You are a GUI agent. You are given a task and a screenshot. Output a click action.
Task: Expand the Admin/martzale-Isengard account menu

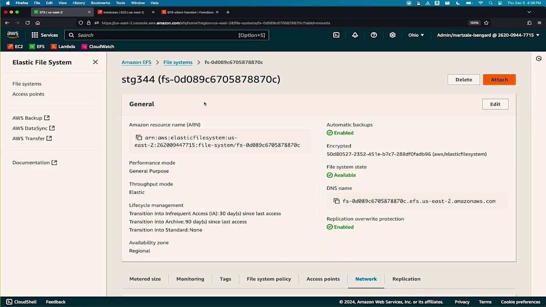(488, 35)
